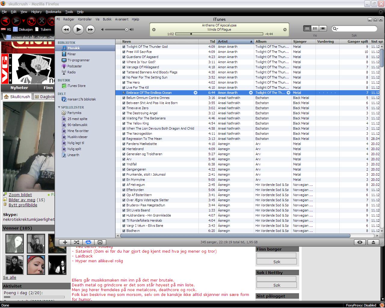Uncheck Blodhevn song checkbox
Screen dimensions: 385x308
click(x=124, y=231)
